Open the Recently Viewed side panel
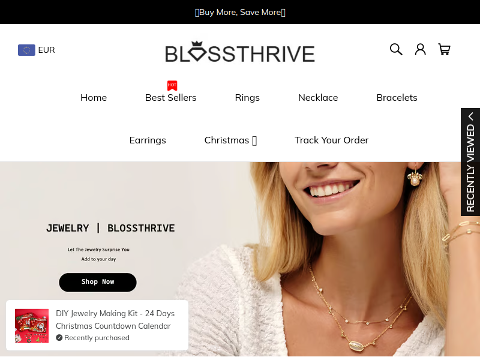480x360 pixels. pos(470,162)
